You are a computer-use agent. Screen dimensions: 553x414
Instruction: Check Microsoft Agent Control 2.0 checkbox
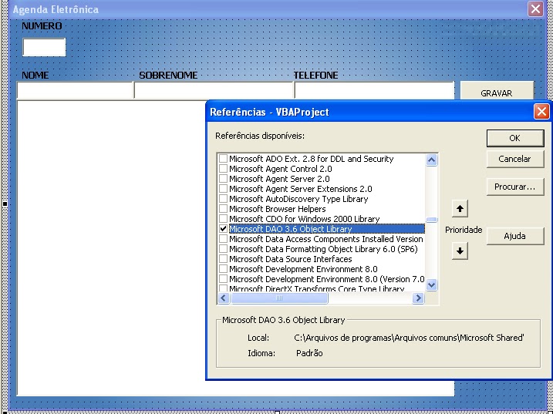click(223, 169)
